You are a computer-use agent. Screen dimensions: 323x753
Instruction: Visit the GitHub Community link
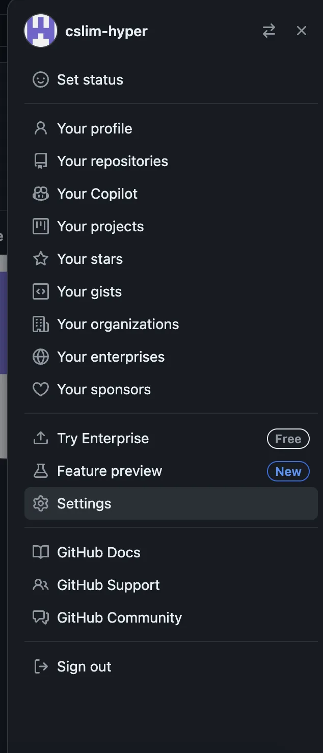171,617
